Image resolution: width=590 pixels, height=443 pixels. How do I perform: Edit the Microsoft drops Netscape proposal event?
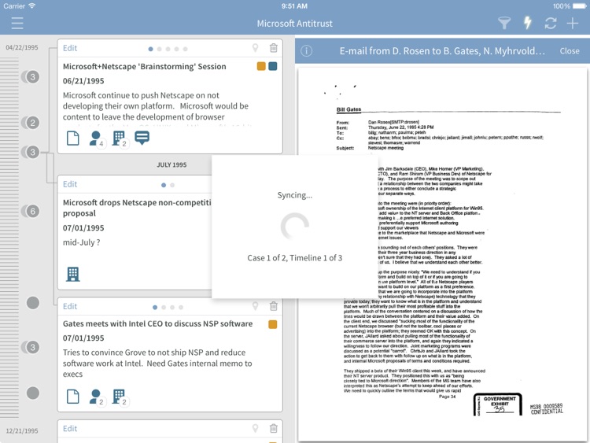[x=70, y=184]
